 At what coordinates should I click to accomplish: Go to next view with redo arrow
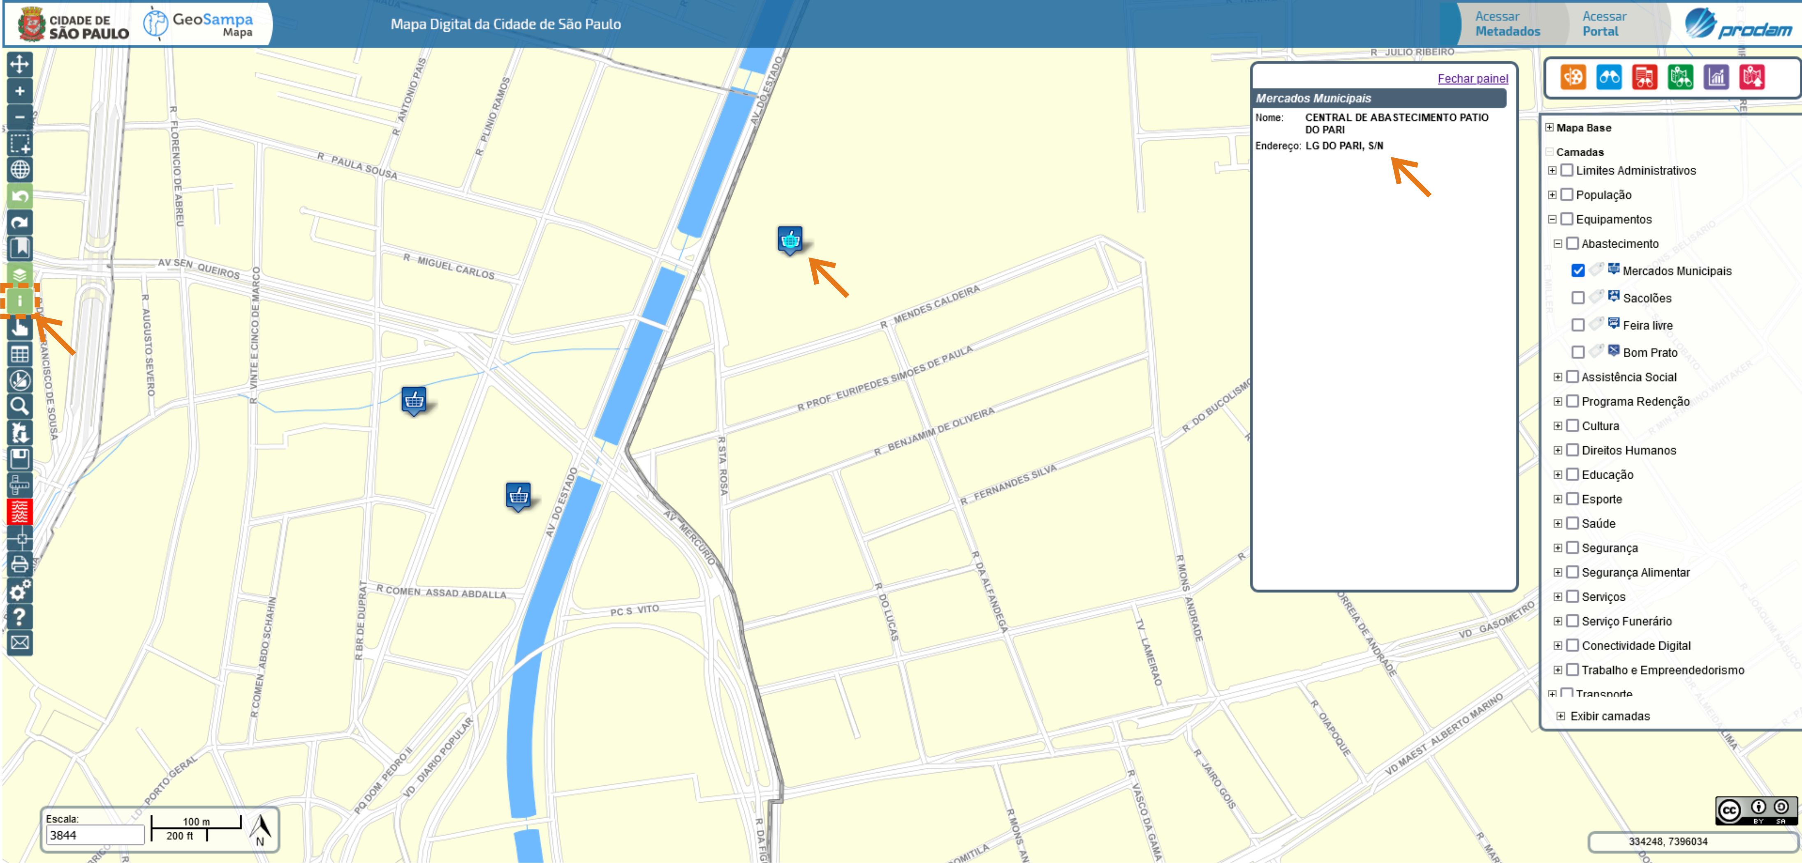20,222
